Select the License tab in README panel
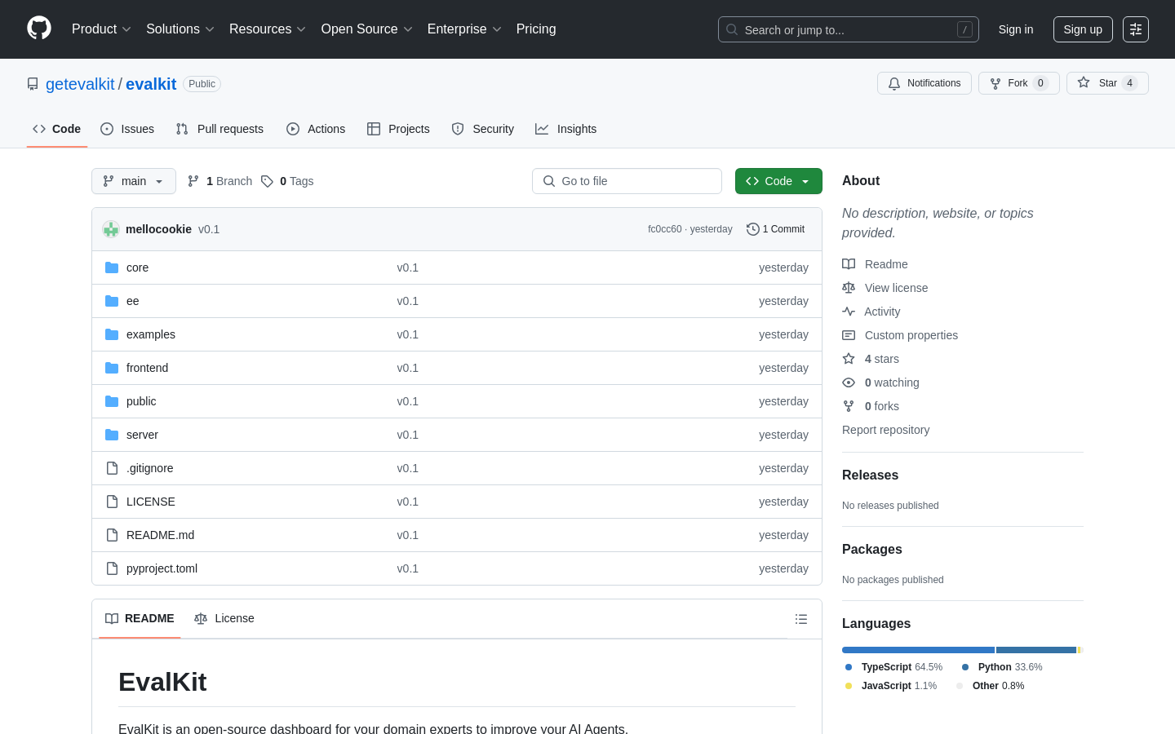 click(224, 618)
